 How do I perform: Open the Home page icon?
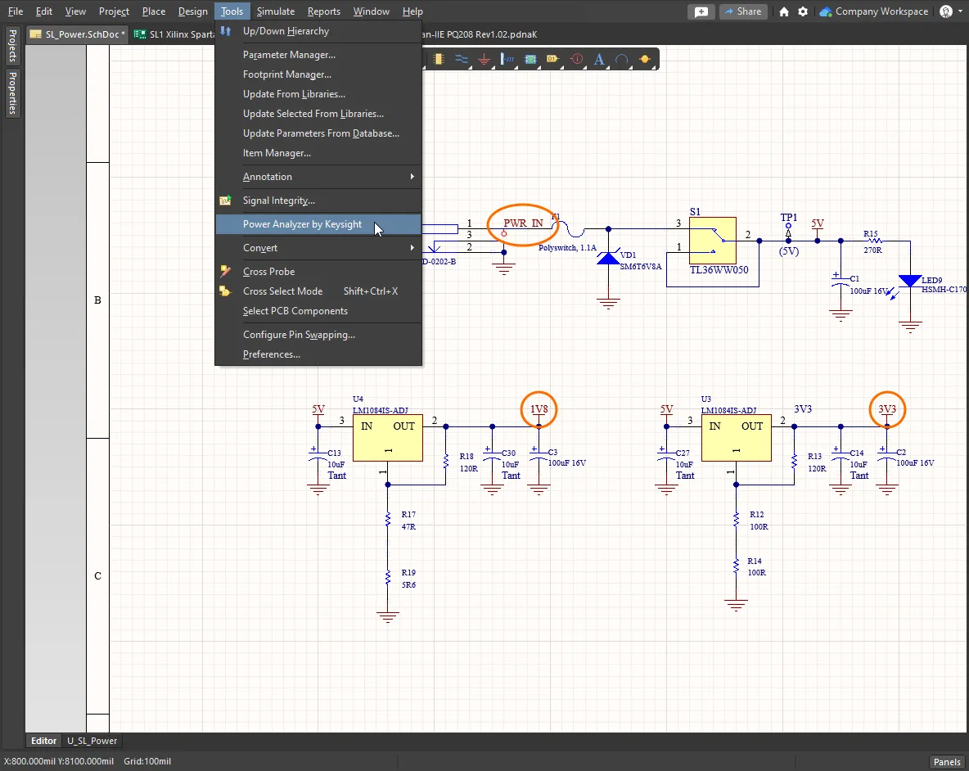[784, 11]
